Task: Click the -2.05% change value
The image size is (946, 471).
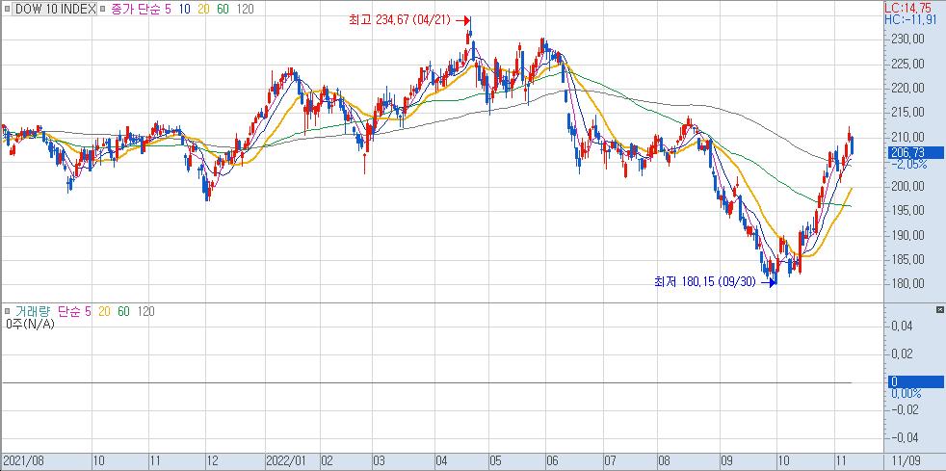Action: click(908, 164)
